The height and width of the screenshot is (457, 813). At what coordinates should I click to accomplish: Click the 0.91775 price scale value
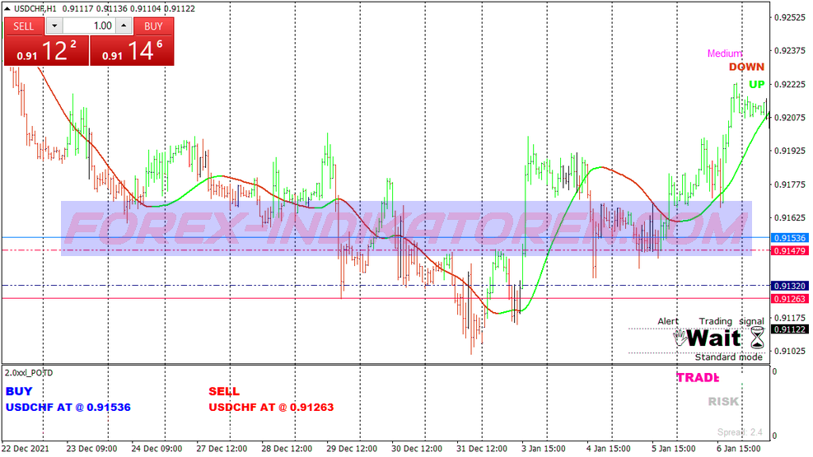(790, 184)
